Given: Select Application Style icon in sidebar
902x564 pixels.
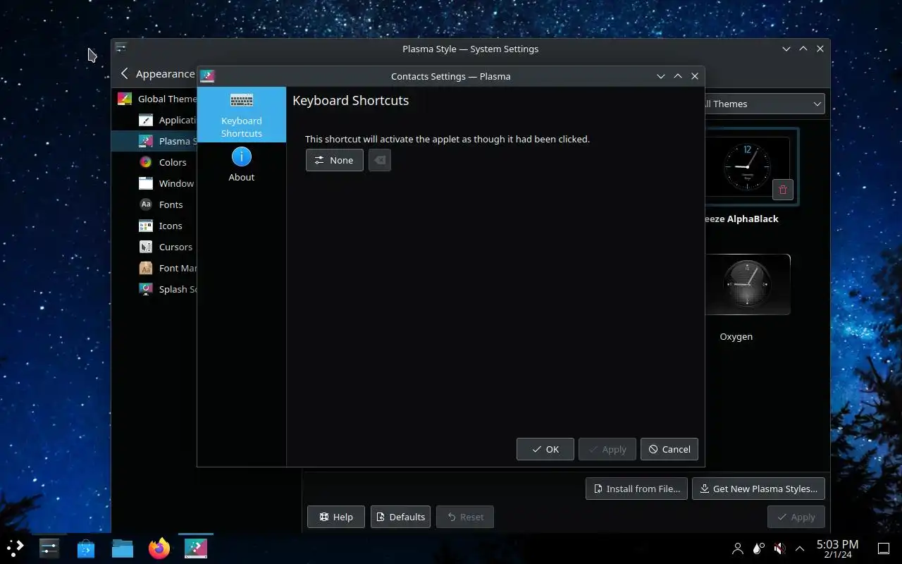Looking at the screenshot, I should coord(146,120).
